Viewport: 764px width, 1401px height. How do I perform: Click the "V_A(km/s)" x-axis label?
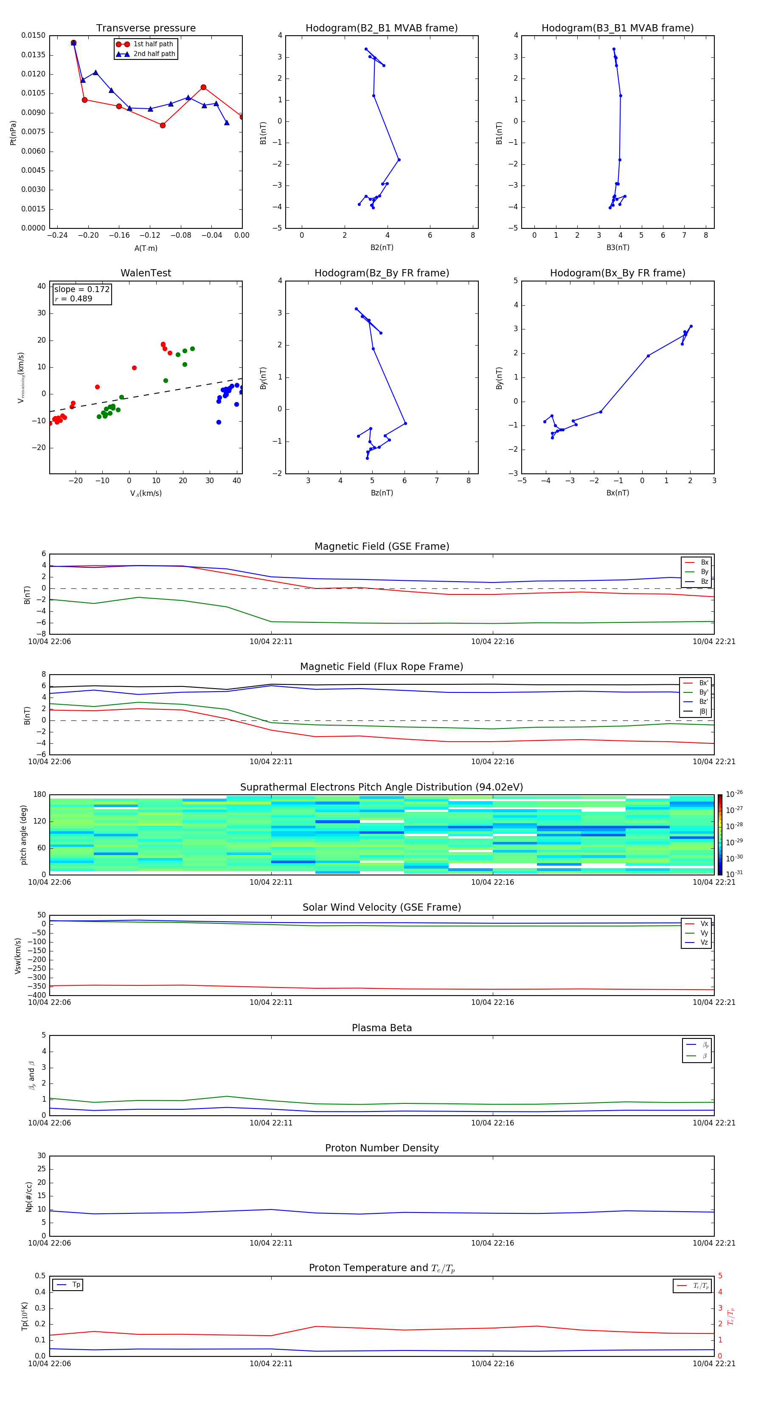click(x=146, y=493)
